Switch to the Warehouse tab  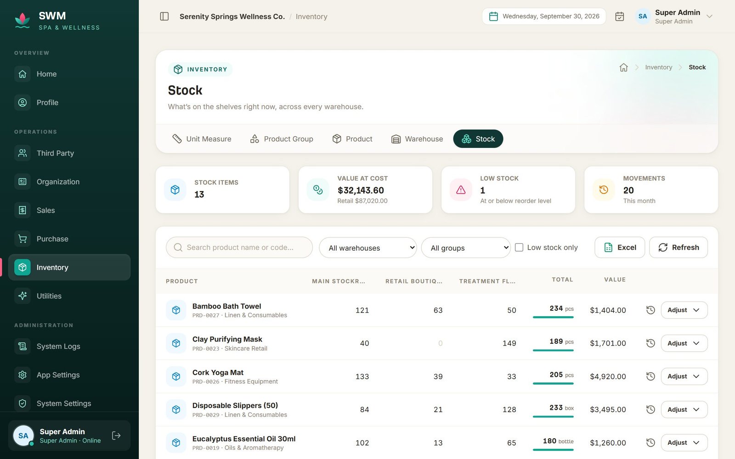coord(417,139)
